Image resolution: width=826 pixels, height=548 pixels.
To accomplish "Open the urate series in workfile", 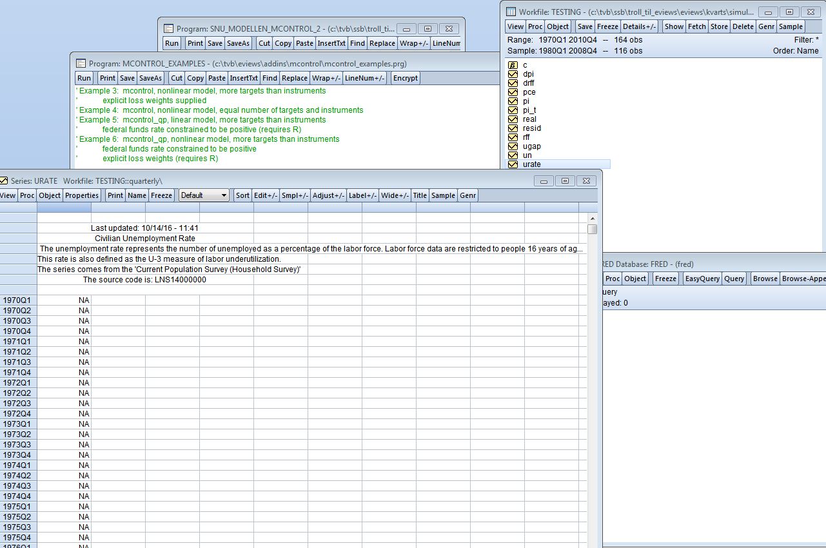I will pos(531,164).
